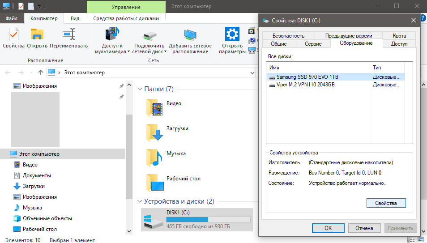
Task: Click the explorer window computer icon
Action: coord(6,6)
